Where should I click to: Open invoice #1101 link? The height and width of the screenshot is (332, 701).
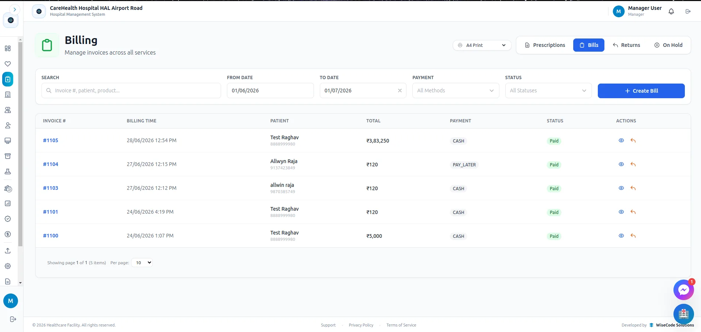(50, 212)
